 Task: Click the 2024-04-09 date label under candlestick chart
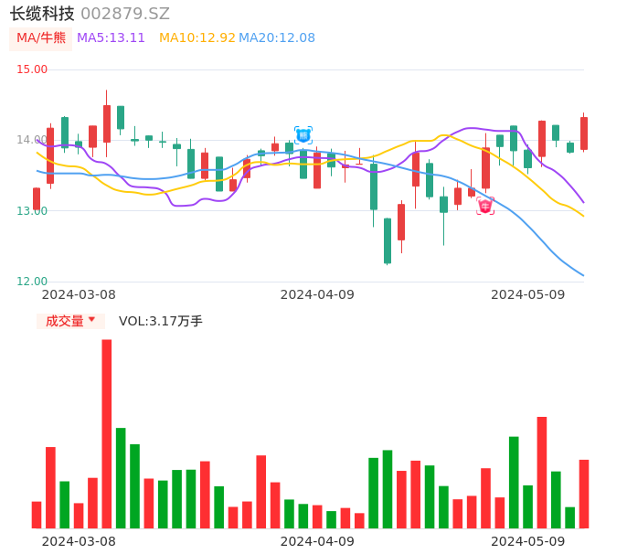[x=317, y=294]
